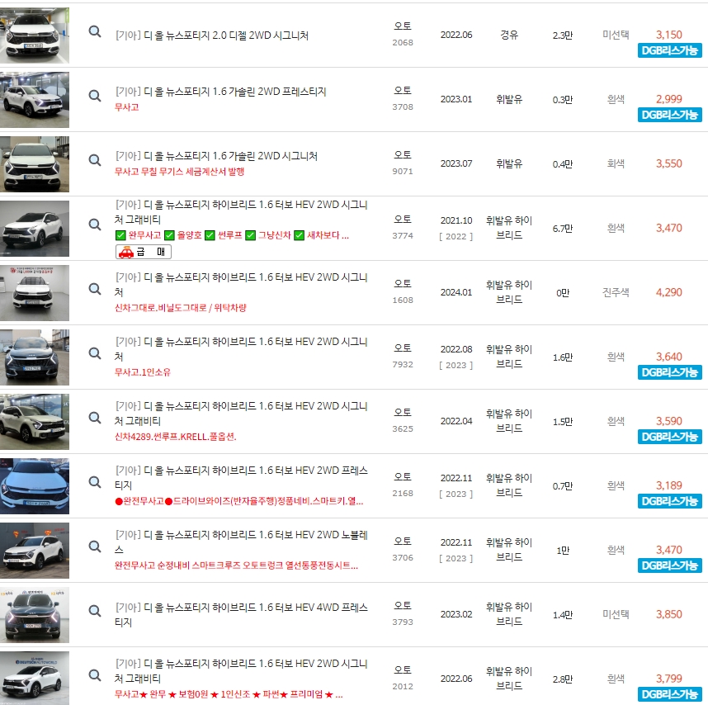This screenshot has width=708, height=705.
Task: Open thumbnail of 2.0 디젤 시그니처 car
Action: point(35,35)
